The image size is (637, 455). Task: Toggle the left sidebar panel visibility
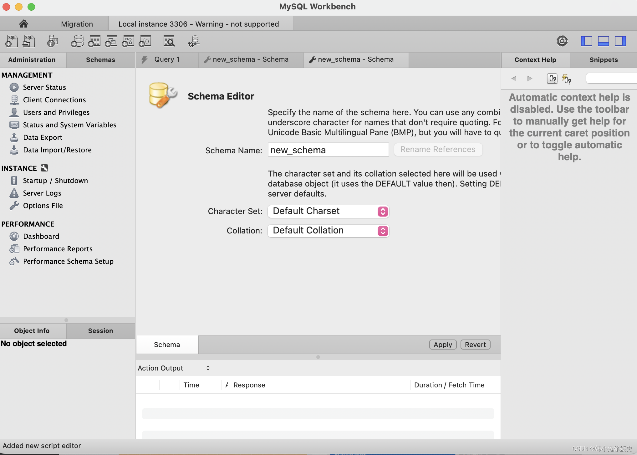coord(586,41)
